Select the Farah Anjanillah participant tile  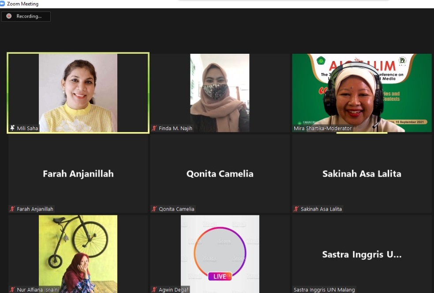pos(78,174)
